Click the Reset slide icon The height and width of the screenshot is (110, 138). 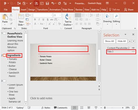27,20
